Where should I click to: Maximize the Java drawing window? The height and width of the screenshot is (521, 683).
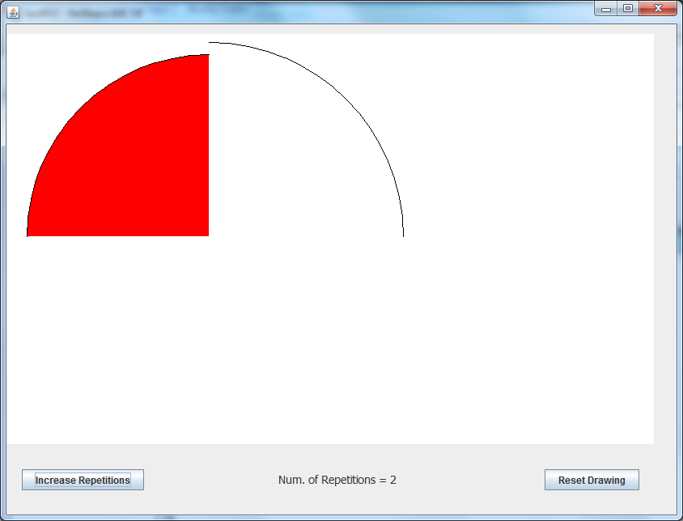[x=627, y=8]
